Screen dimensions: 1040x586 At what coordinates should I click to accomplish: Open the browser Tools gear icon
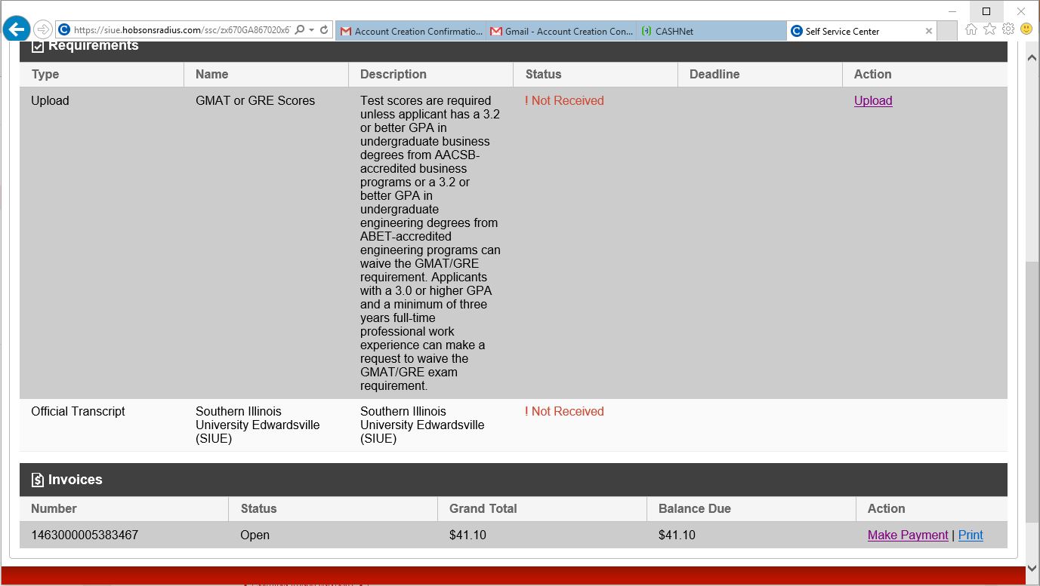(x=1008, y=29)
